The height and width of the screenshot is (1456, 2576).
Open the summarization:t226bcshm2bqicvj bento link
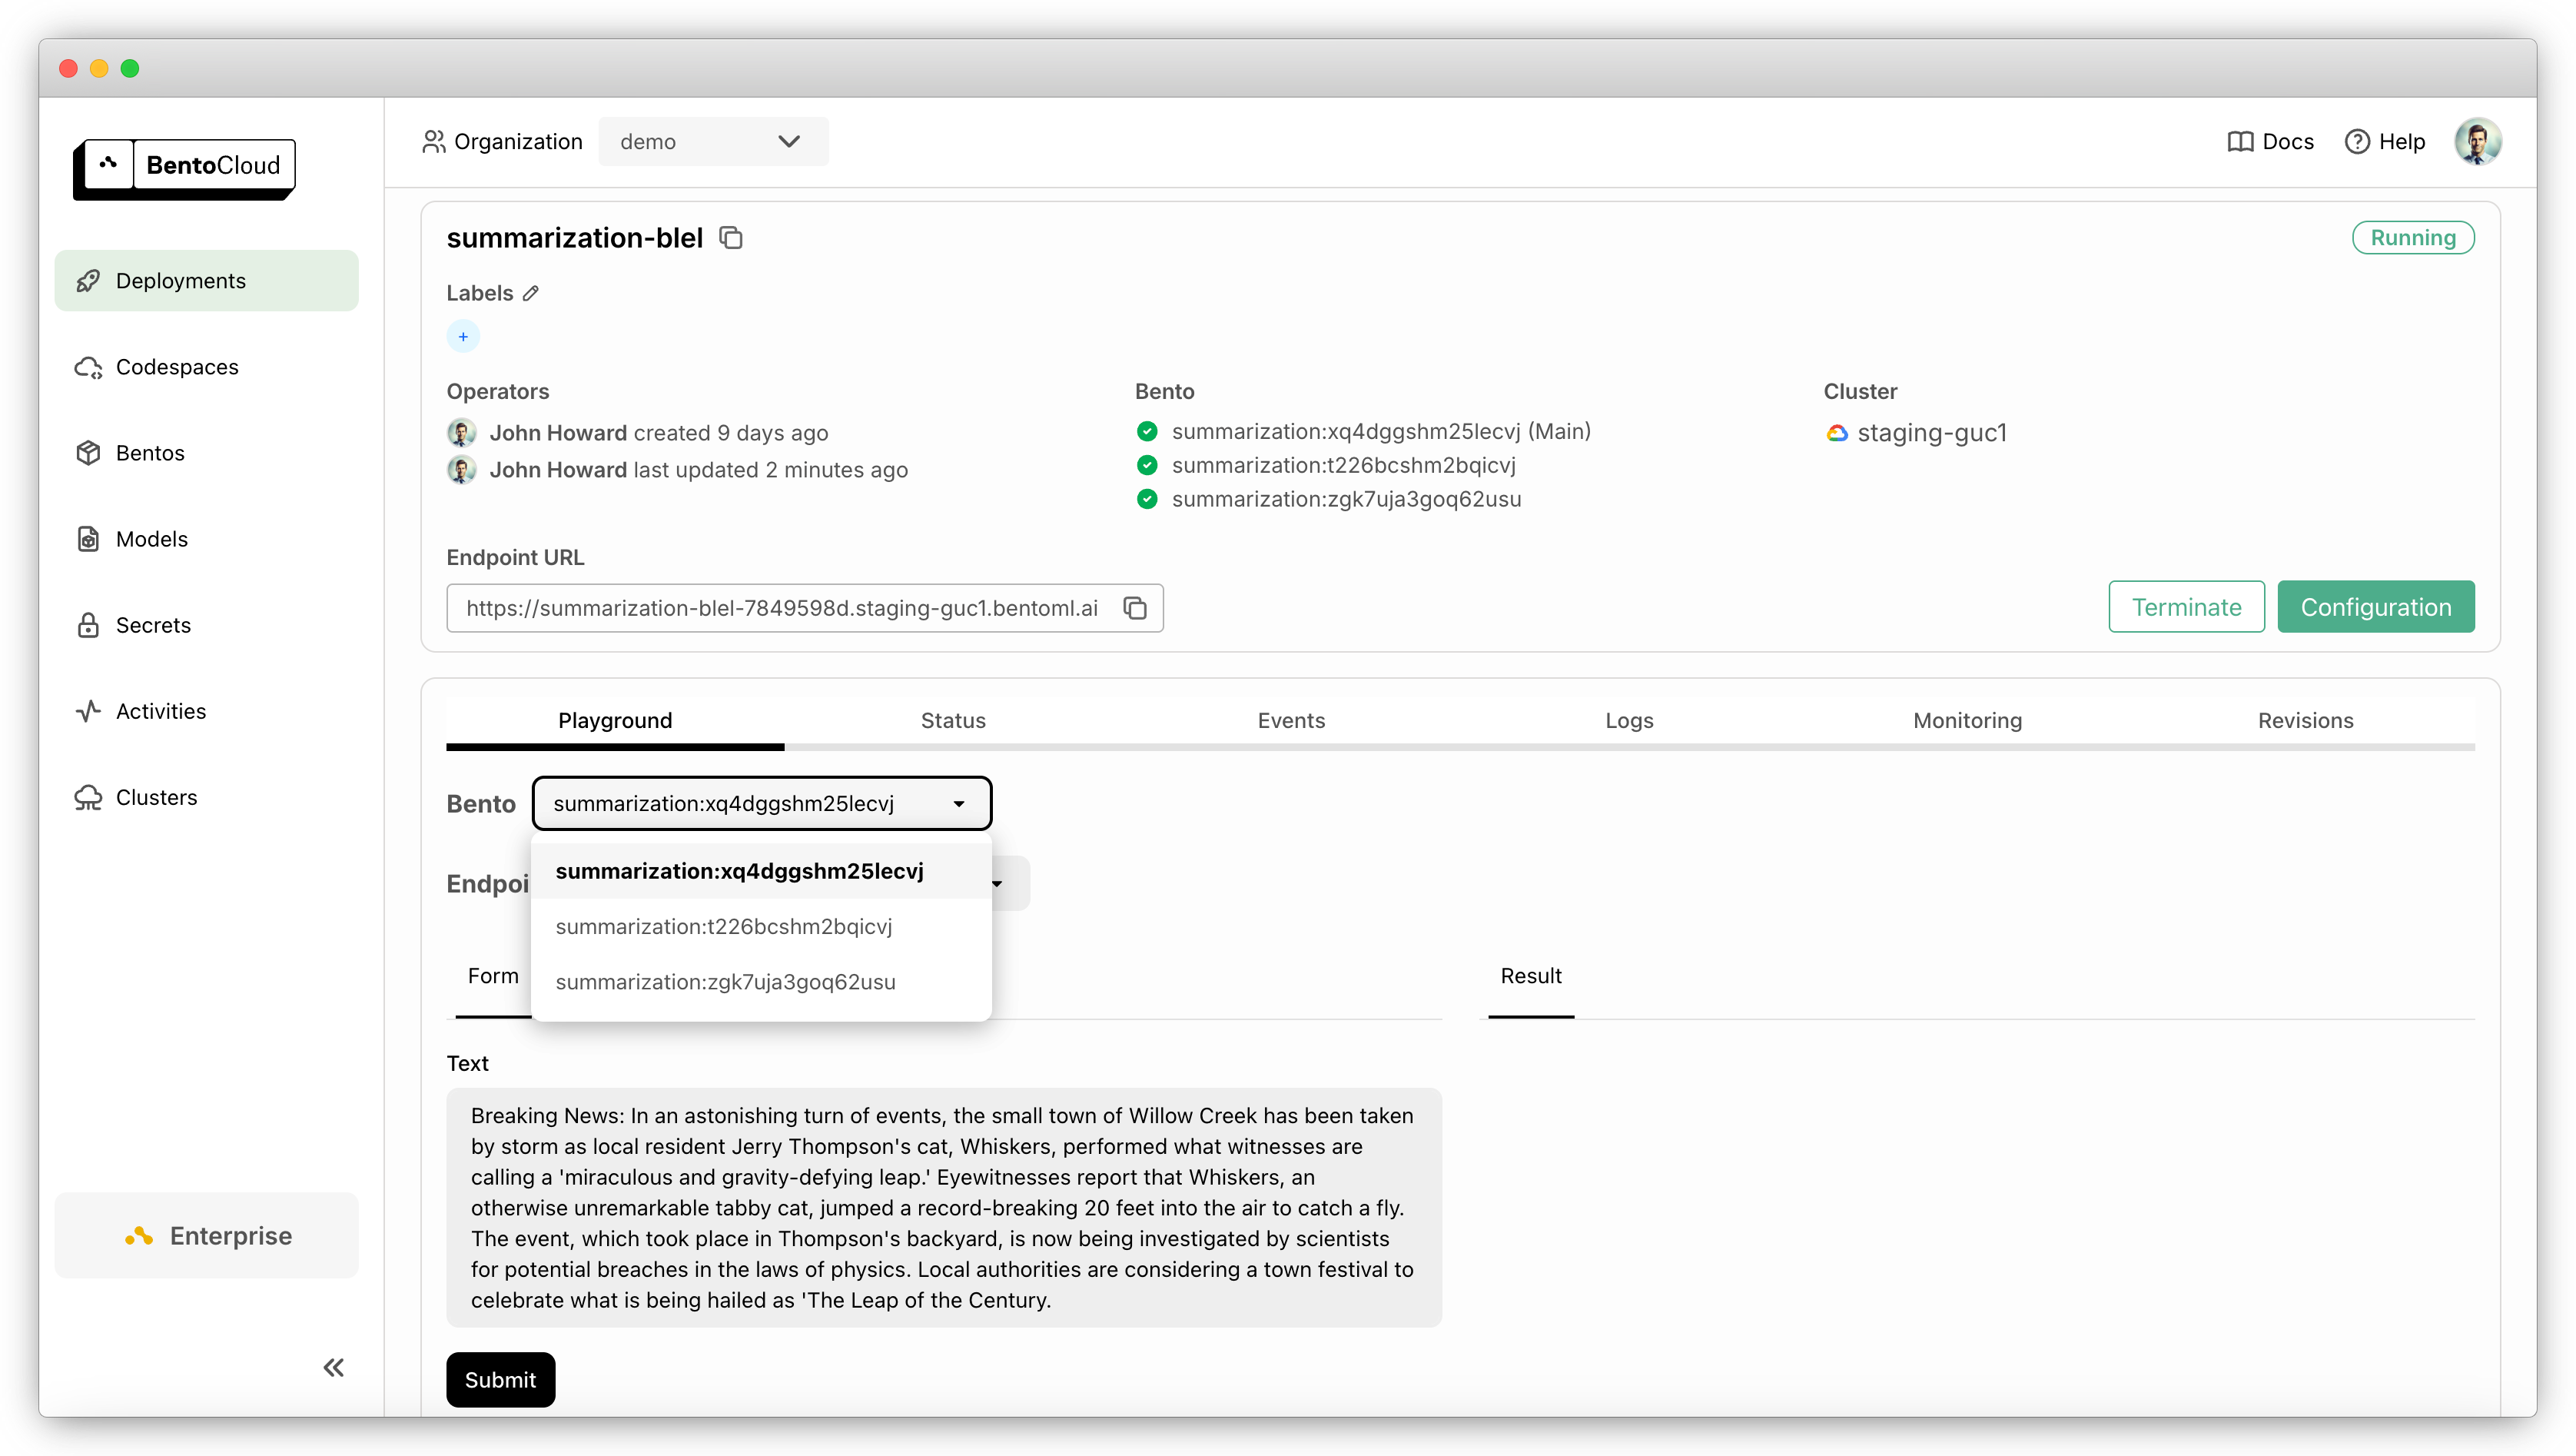[x=1343, y=465]
